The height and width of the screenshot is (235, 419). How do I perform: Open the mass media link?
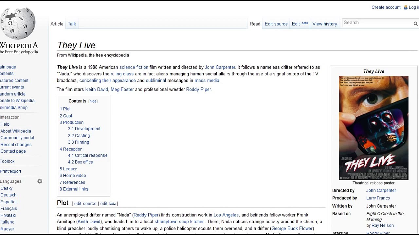pos(207,80)
